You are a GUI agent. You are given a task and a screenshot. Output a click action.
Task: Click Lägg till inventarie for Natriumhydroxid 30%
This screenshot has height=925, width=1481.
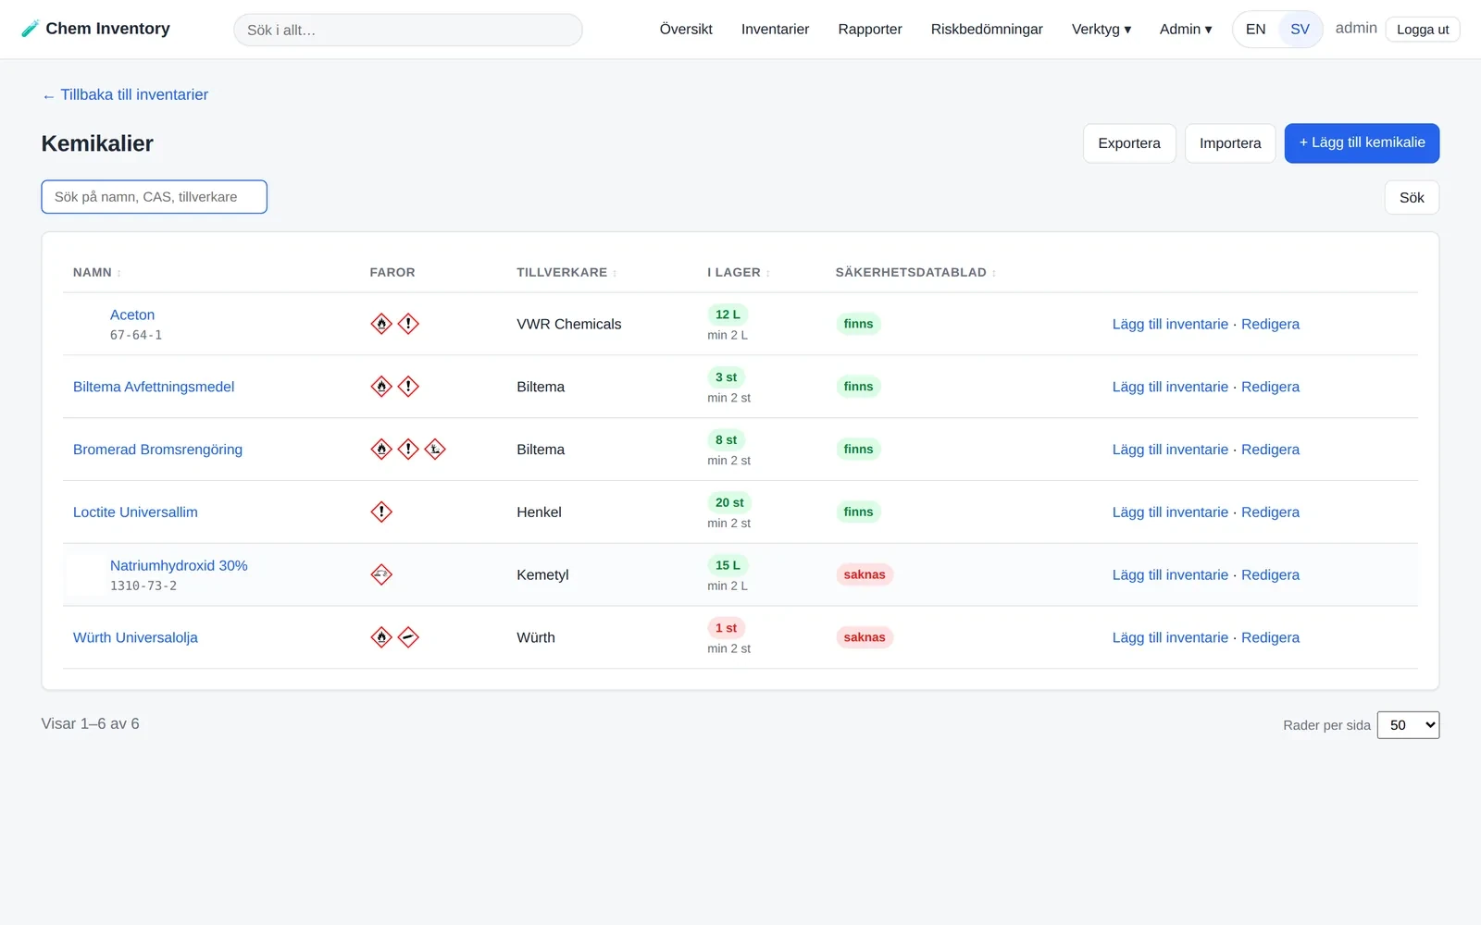pos(1170,574)
